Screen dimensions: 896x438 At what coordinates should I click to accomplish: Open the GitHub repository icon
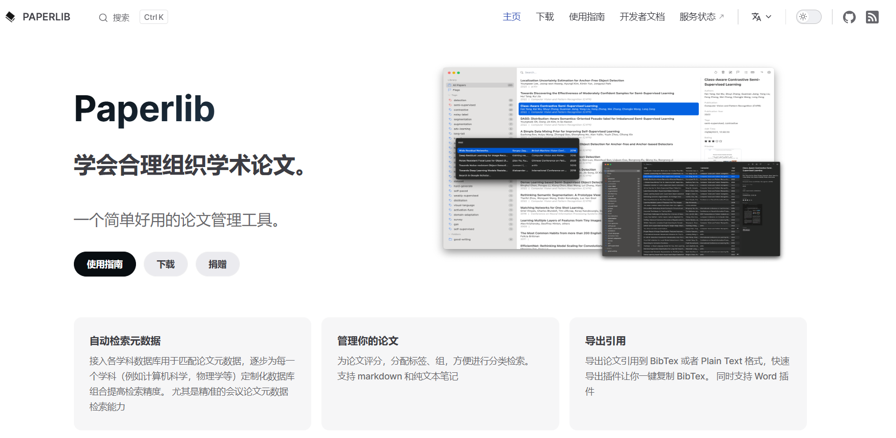click(x=849, y=17)
